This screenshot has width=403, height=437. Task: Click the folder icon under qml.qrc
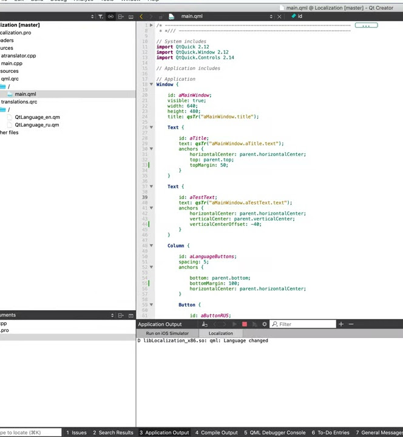[x=3, y=86]
